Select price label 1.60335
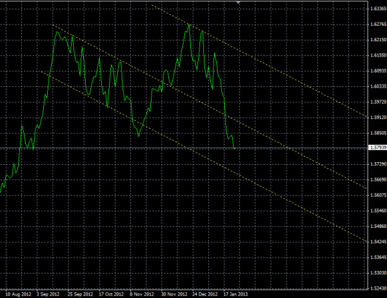The height and width of the screenshot is (298, 387). (x=379, y=86)
